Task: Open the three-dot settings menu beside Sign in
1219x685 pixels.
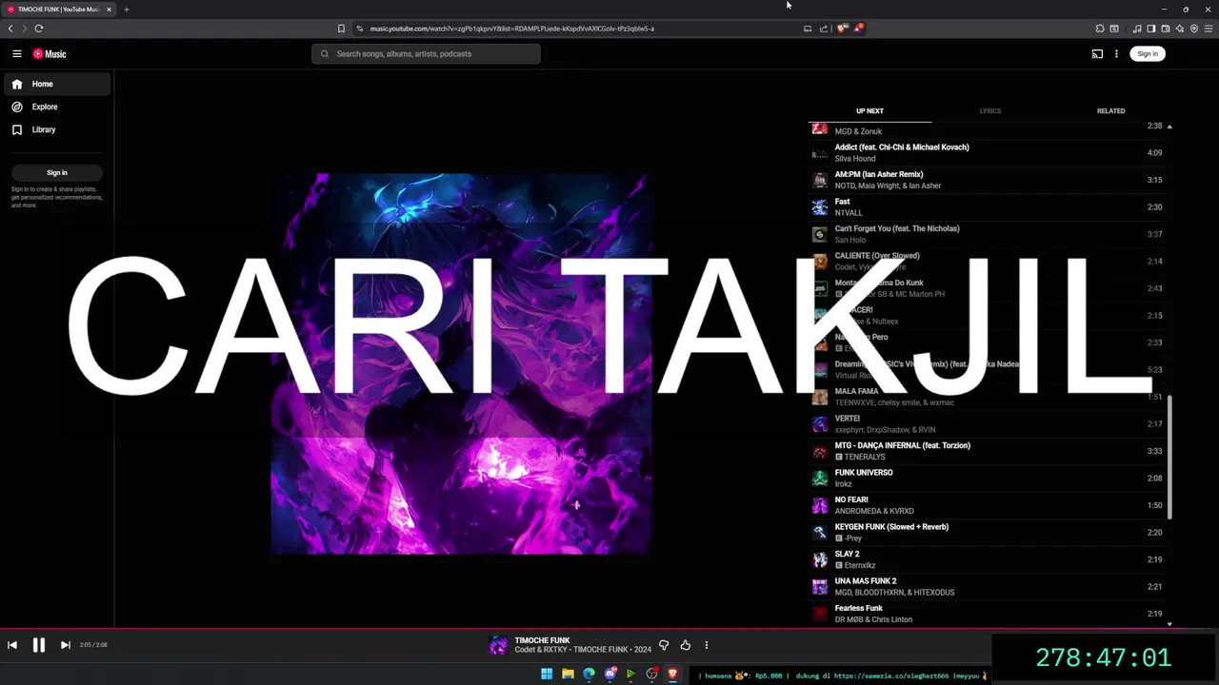Action: tap(1116, 54)
